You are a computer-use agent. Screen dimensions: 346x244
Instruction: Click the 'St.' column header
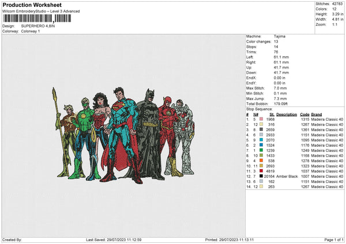(x=272, y=115)
